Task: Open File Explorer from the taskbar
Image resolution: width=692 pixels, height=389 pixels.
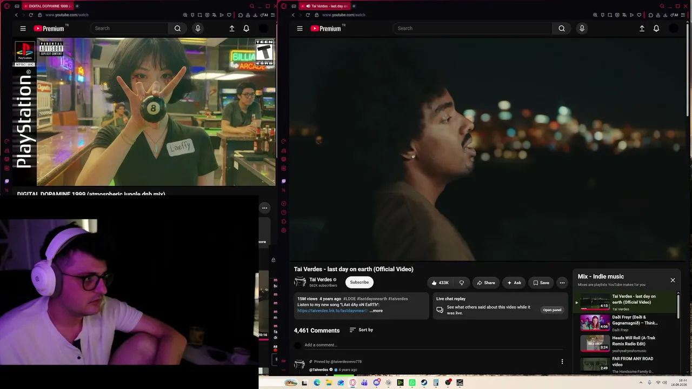Action: (x=329, y=383)
